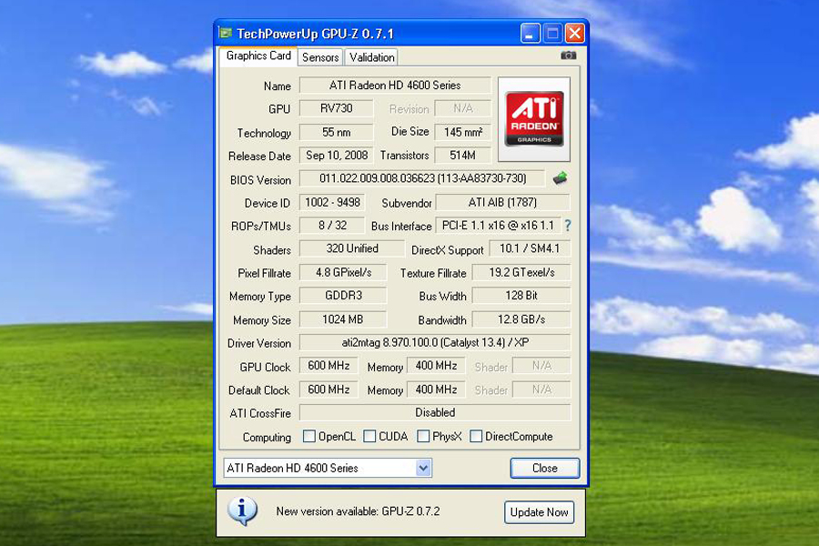Click the Memory Type value GDDR3
This screenshot has height=546, width=819.
(x=343, y=295)
